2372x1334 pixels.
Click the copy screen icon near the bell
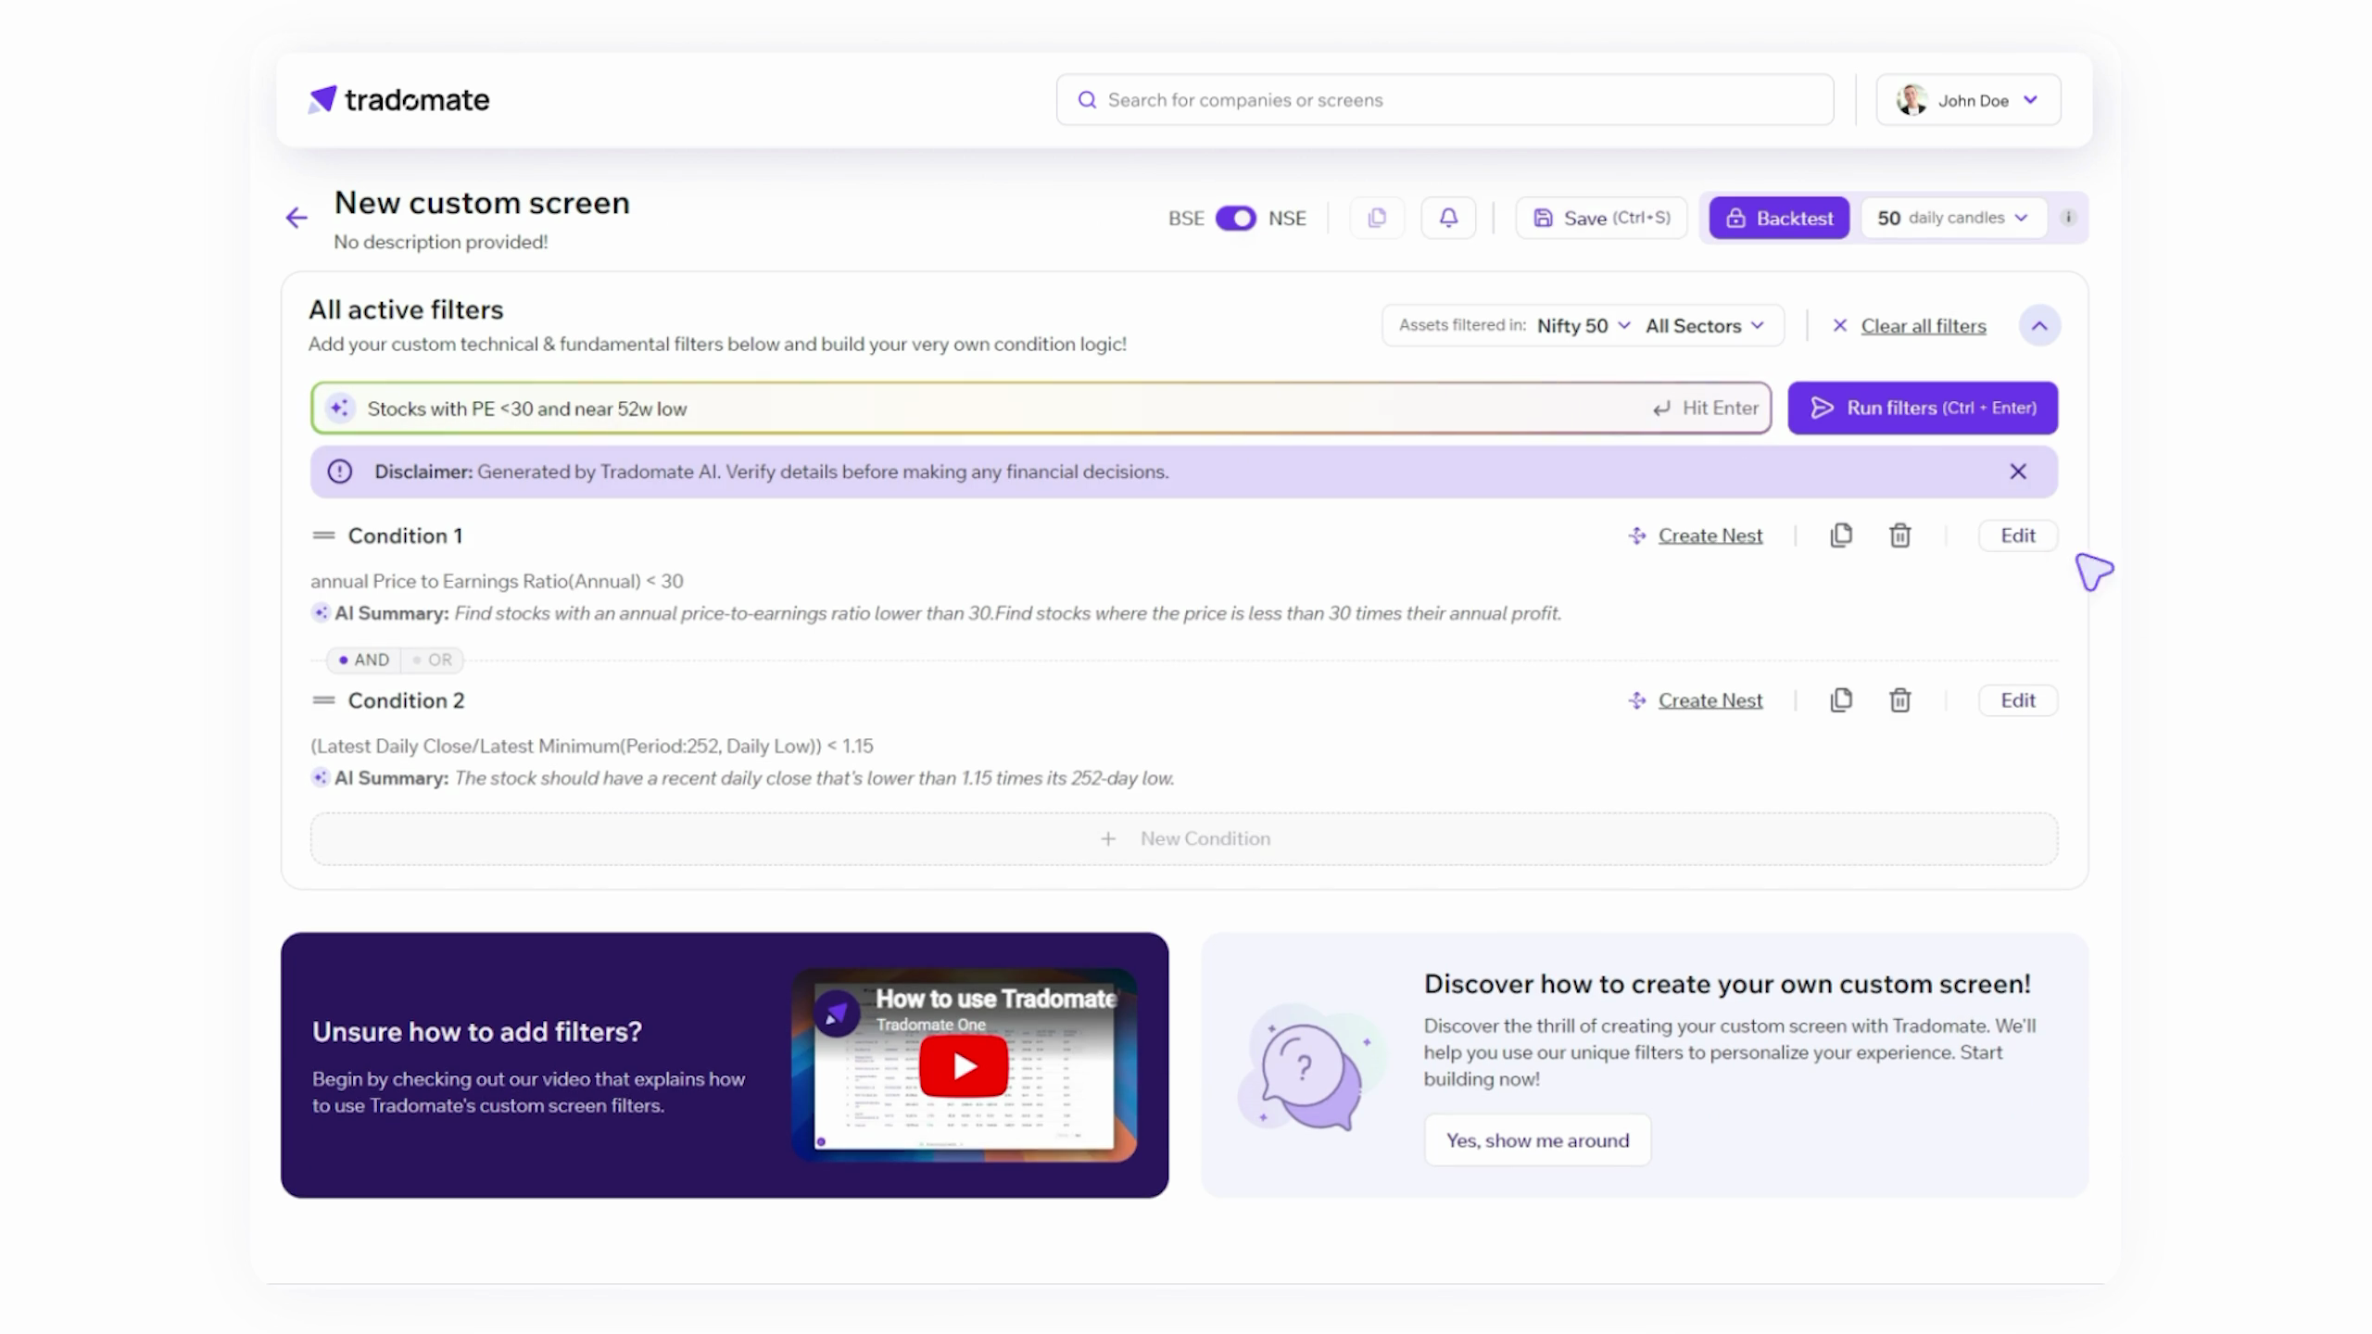[1377, 218]
